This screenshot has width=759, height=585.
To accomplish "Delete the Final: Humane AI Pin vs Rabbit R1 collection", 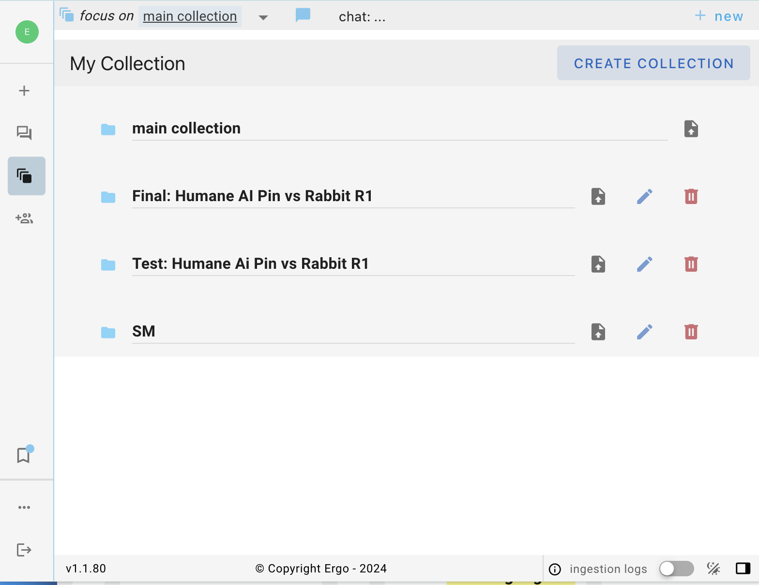I will click(x=691, y=197).
